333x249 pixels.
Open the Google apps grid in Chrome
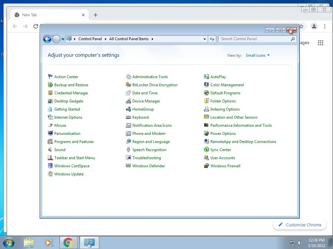[320, 43]
